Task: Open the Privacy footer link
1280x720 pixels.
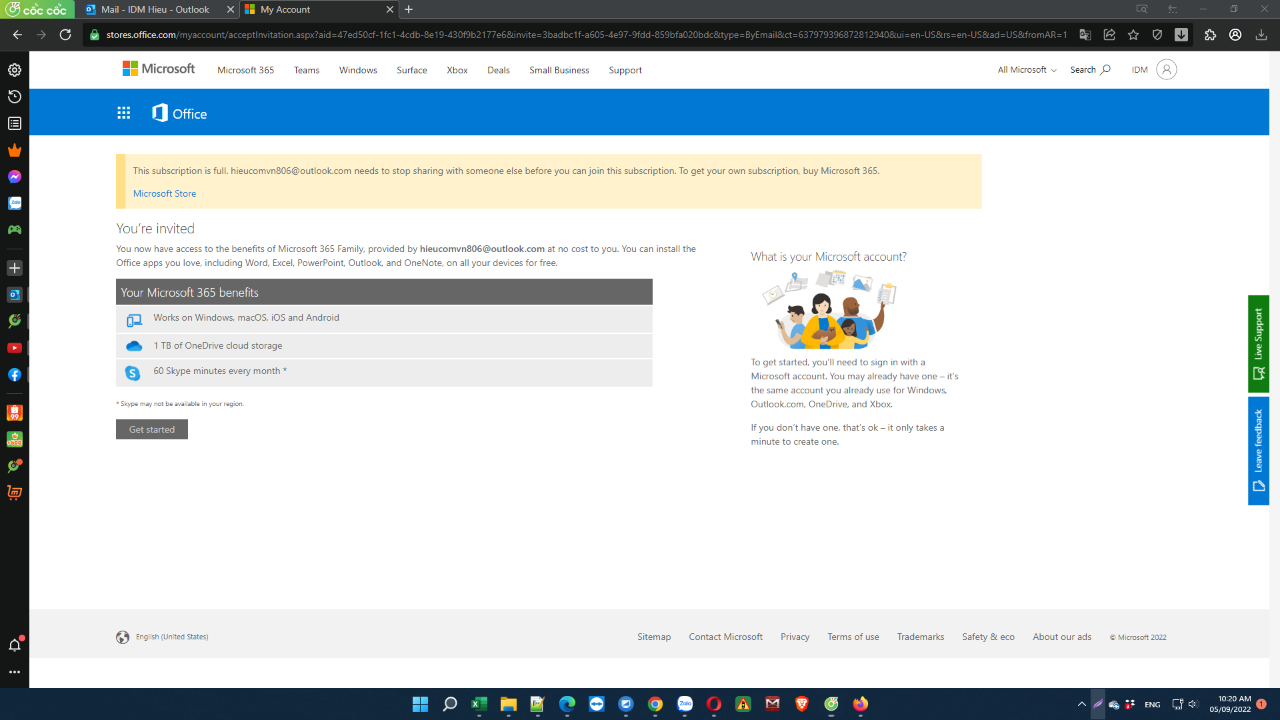Action: click(x=795, y=637)
